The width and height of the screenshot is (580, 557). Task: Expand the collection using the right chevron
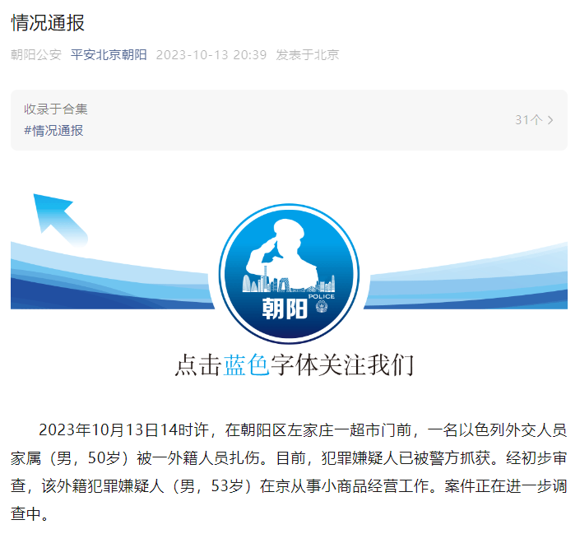point(550,120)
